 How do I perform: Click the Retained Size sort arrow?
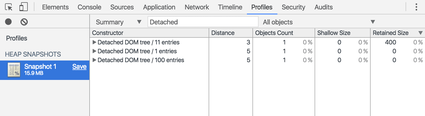421,33
